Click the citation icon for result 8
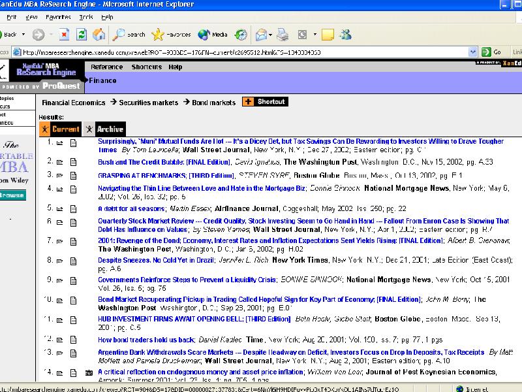This screenshot has height=392, width=522. coord(59,261)
